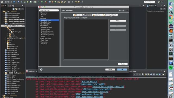The height and width of the screenshot is (98, 174).
Task: Switch to the Order and Export tab
Action: point(110,15)
